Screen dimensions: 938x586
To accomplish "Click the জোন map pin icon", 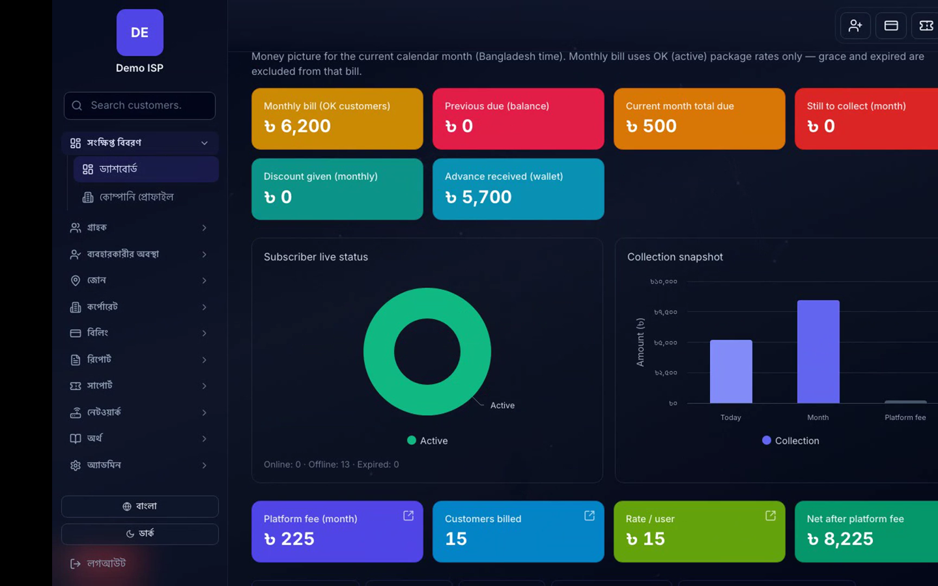I will tap(76, 281).
